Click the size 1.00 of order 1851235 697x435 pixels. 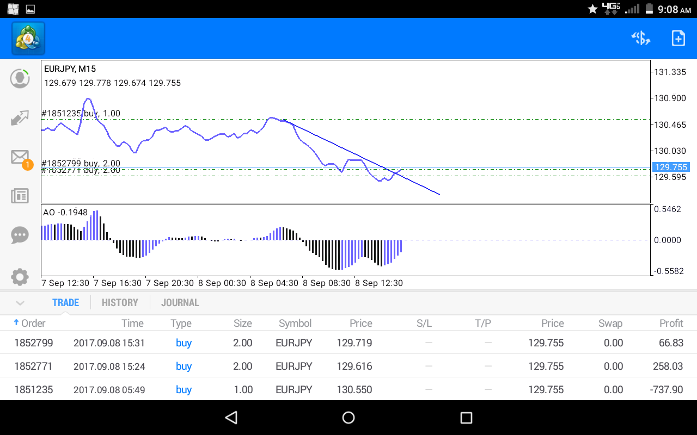click(243, 390)
